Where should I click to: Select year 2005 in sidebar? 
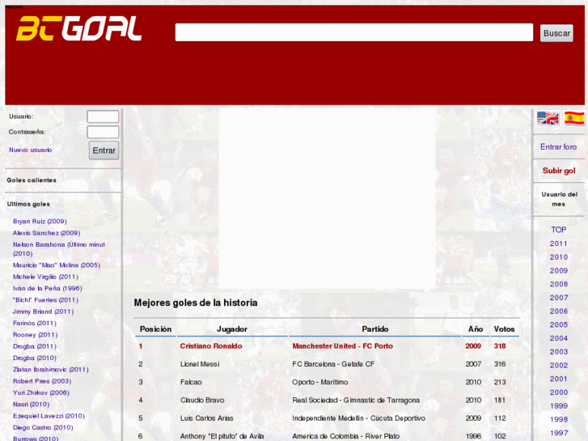pos(559,324)
